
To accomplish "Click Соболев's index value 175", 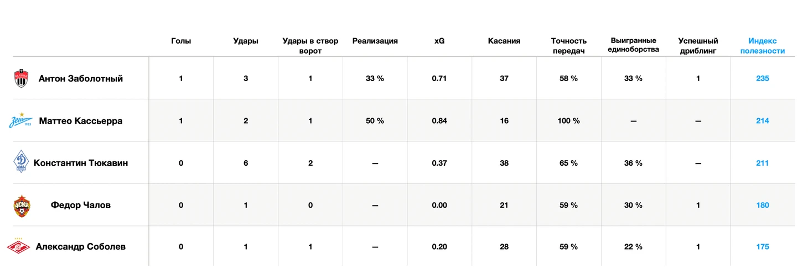I will tap(762, 247).
